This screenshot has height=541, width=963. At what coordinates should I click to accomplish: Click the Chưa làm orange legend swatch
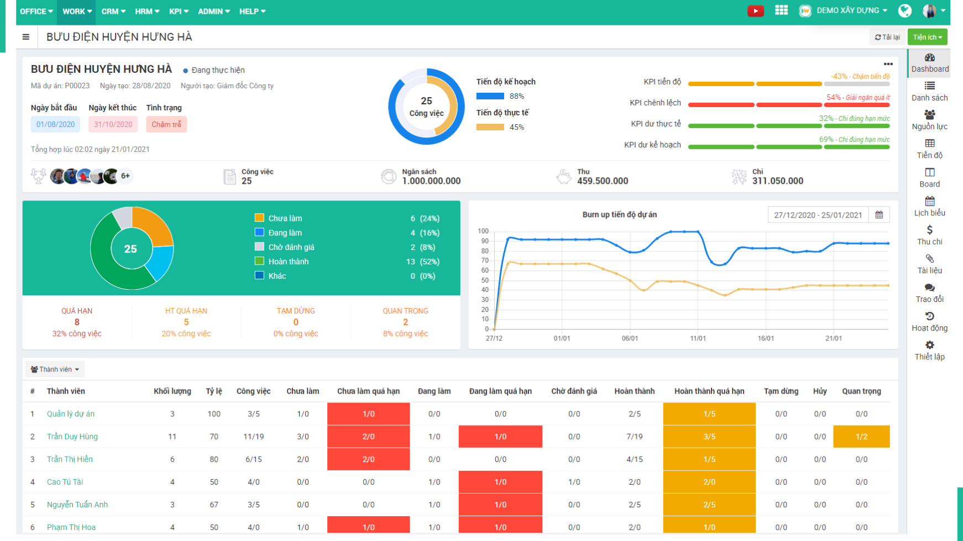(259, 218)
